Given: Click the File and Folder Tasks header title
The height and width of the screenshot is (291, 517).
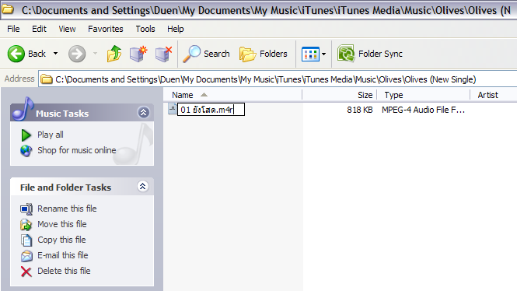Looking at the screenshot, I should tap(65, 188).
